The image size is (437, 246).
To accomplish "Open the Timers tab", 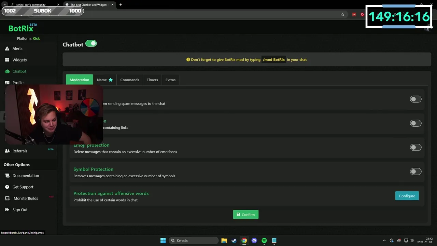I will (x=152, y=80).
